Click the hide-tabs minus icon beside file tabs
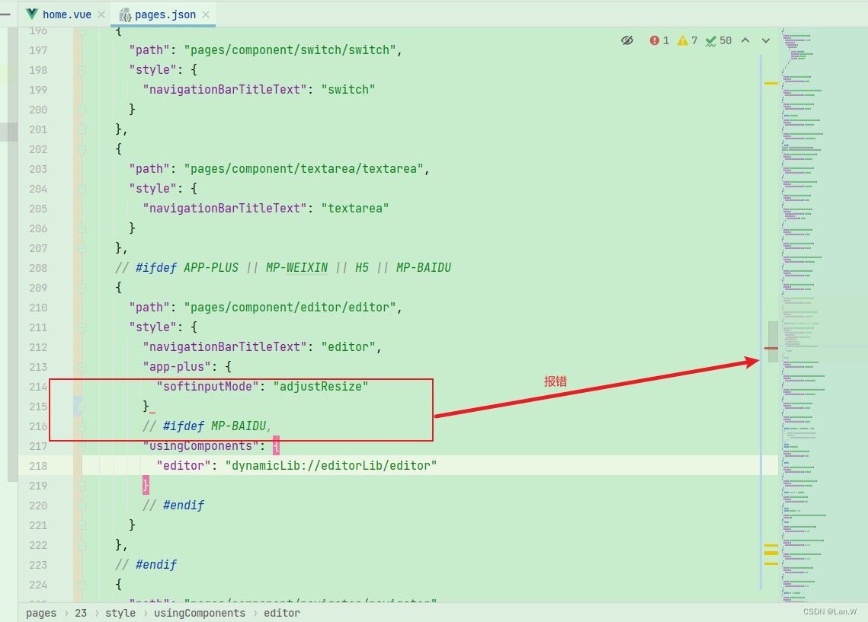Image resolution: width=868 pixels, height=622 pixels. tap(6, 13)
